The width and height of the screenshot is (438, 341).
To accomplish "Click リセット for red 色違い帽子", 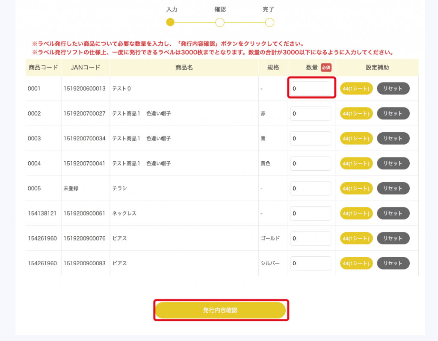I will 393,113.
